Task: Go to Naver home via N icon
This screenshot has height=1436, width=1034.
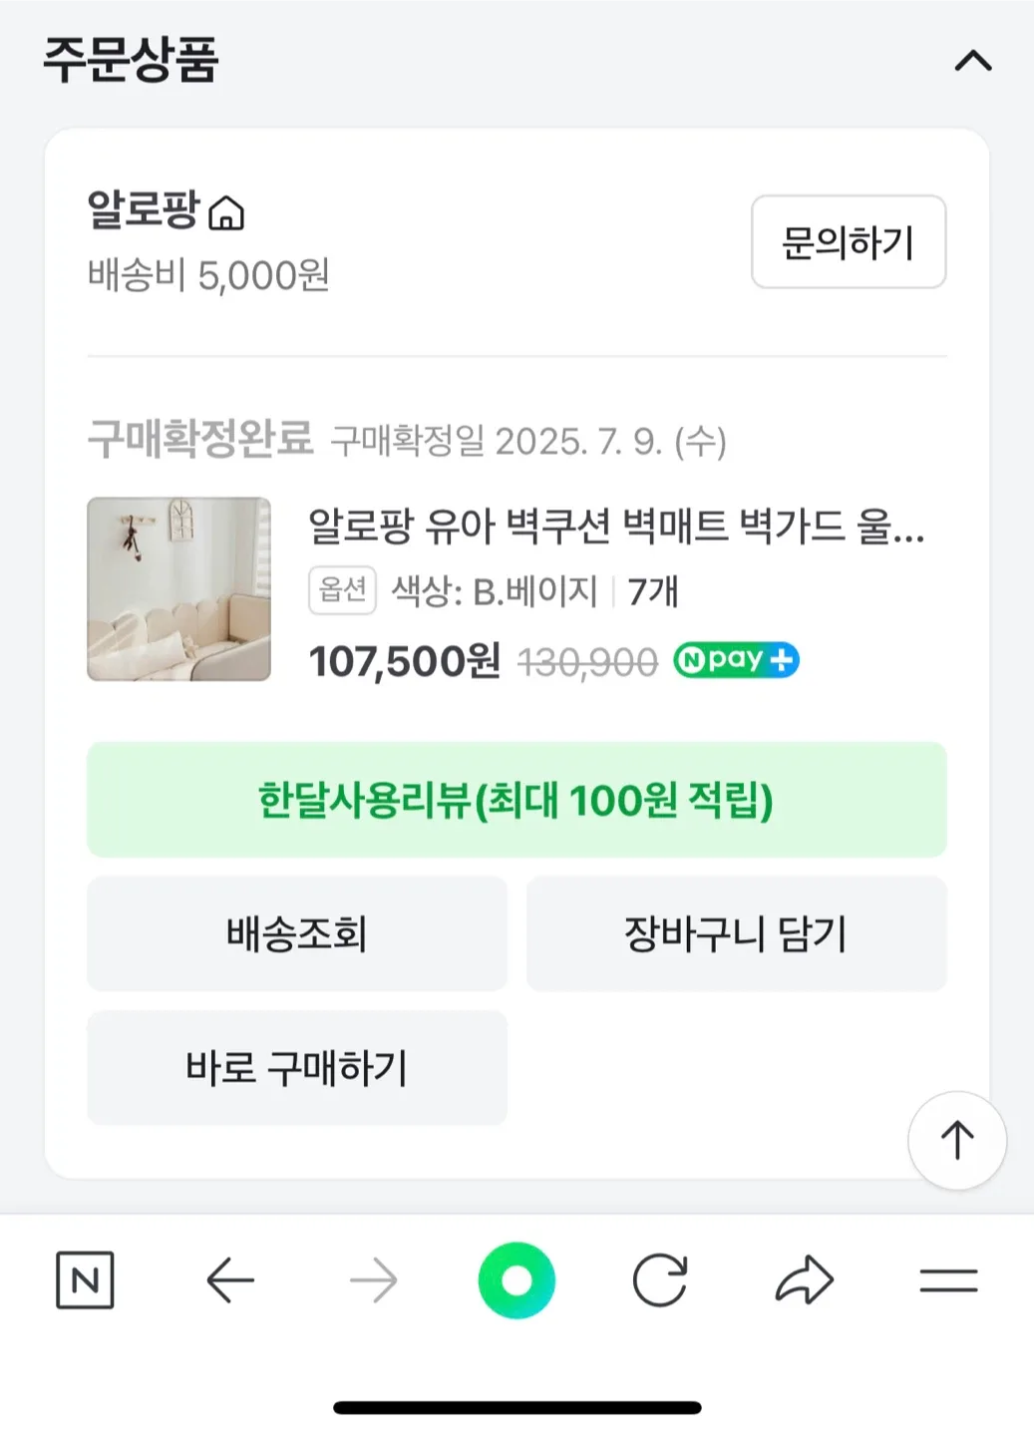Action: coord(85,1279)
